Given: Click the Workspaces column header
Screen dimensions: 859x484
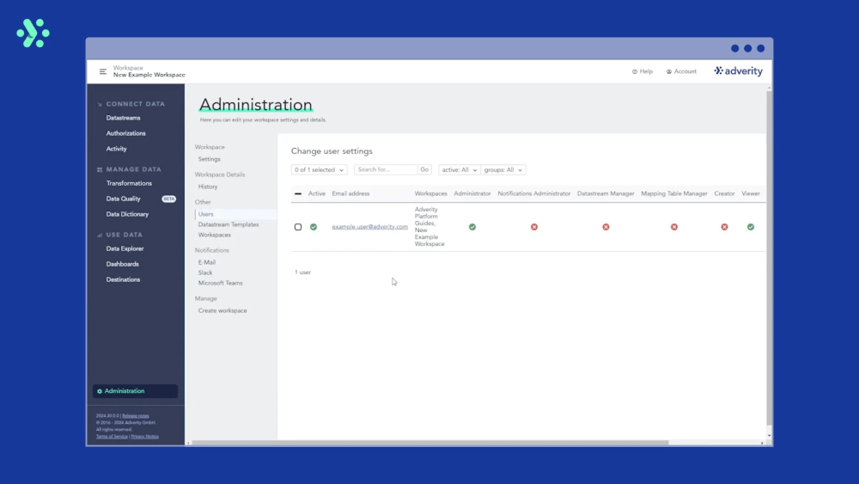Looking at the screenshot, I should [430, 193].
